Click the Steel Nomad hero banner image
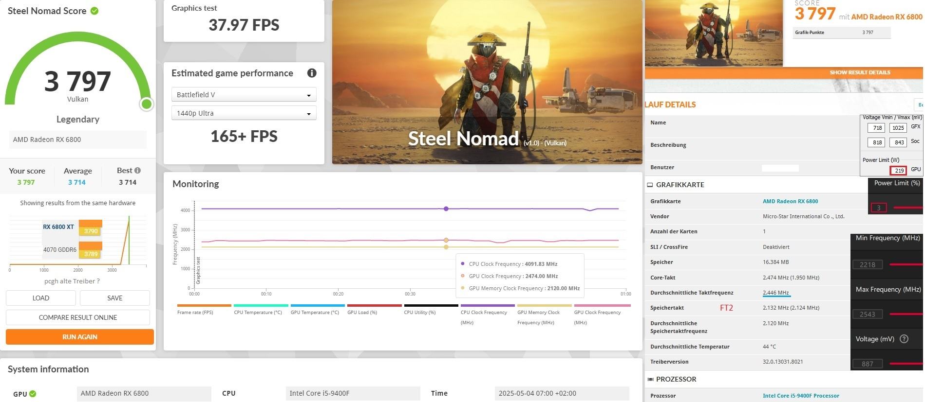925x402 pixels. click(x=487, y=82)
